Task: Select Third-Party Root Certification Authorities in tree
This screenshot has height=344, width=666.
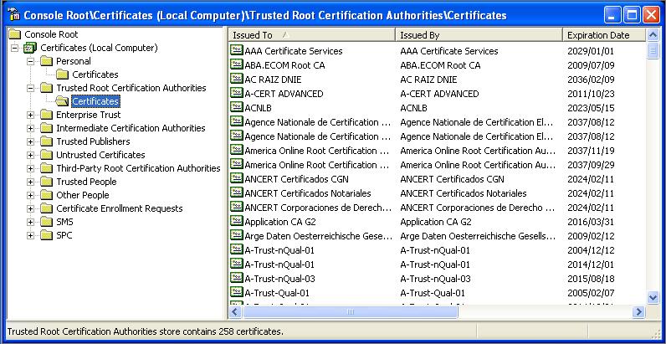Action: coord(138,168)
